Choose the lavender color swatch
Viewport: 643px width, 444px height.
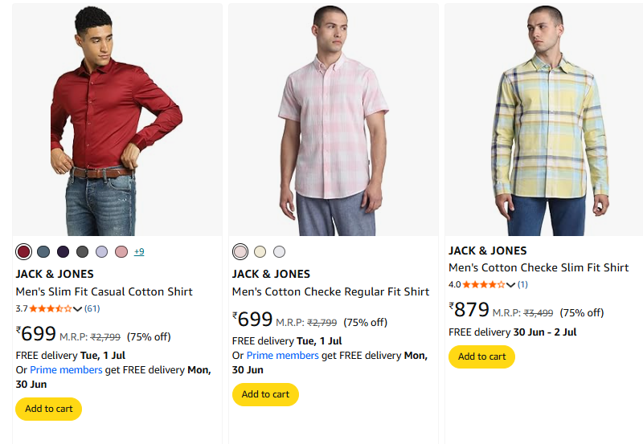101,252
